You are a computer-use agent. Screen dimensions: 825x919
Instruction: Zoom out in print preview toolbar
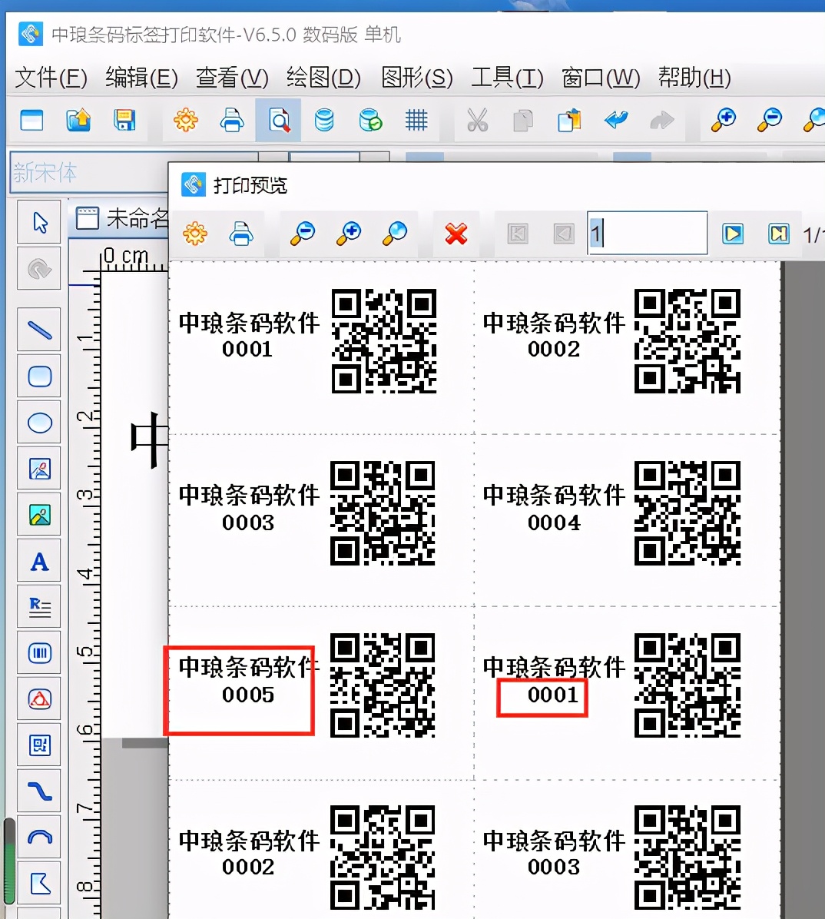(303, 234)
